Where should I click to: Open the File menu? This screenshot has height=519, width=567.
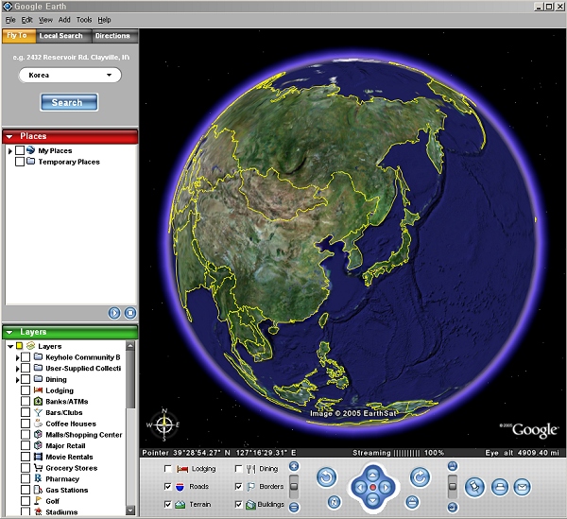click(x=10, y=20)
